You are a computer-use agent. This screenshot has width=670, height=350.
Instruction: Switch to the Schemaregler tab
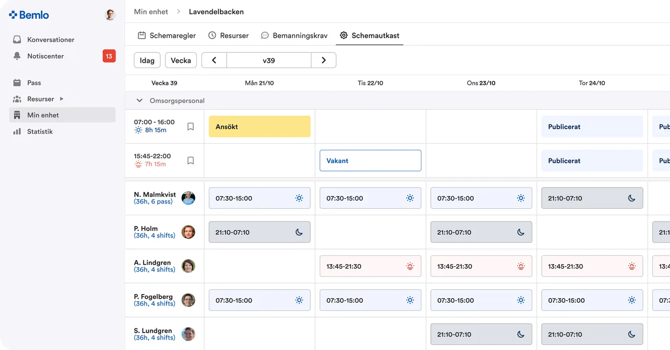[x=166, y=36]
